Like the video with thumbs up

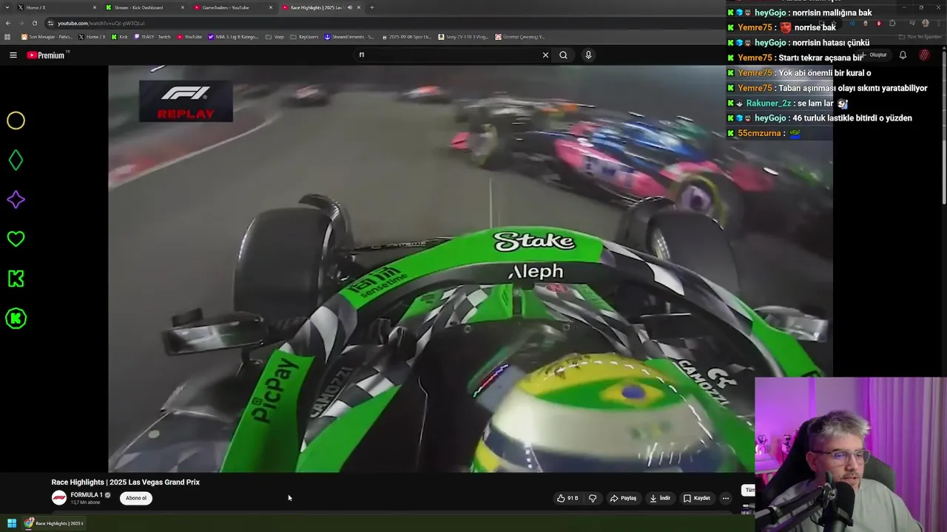(x=567, y=498)
